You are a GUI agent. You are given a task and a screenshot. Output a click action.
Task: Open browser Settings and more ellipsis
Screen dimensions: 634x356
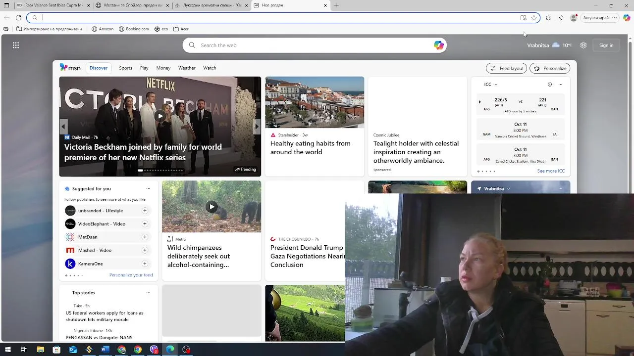pyautogui.click(x=614, y=18)
